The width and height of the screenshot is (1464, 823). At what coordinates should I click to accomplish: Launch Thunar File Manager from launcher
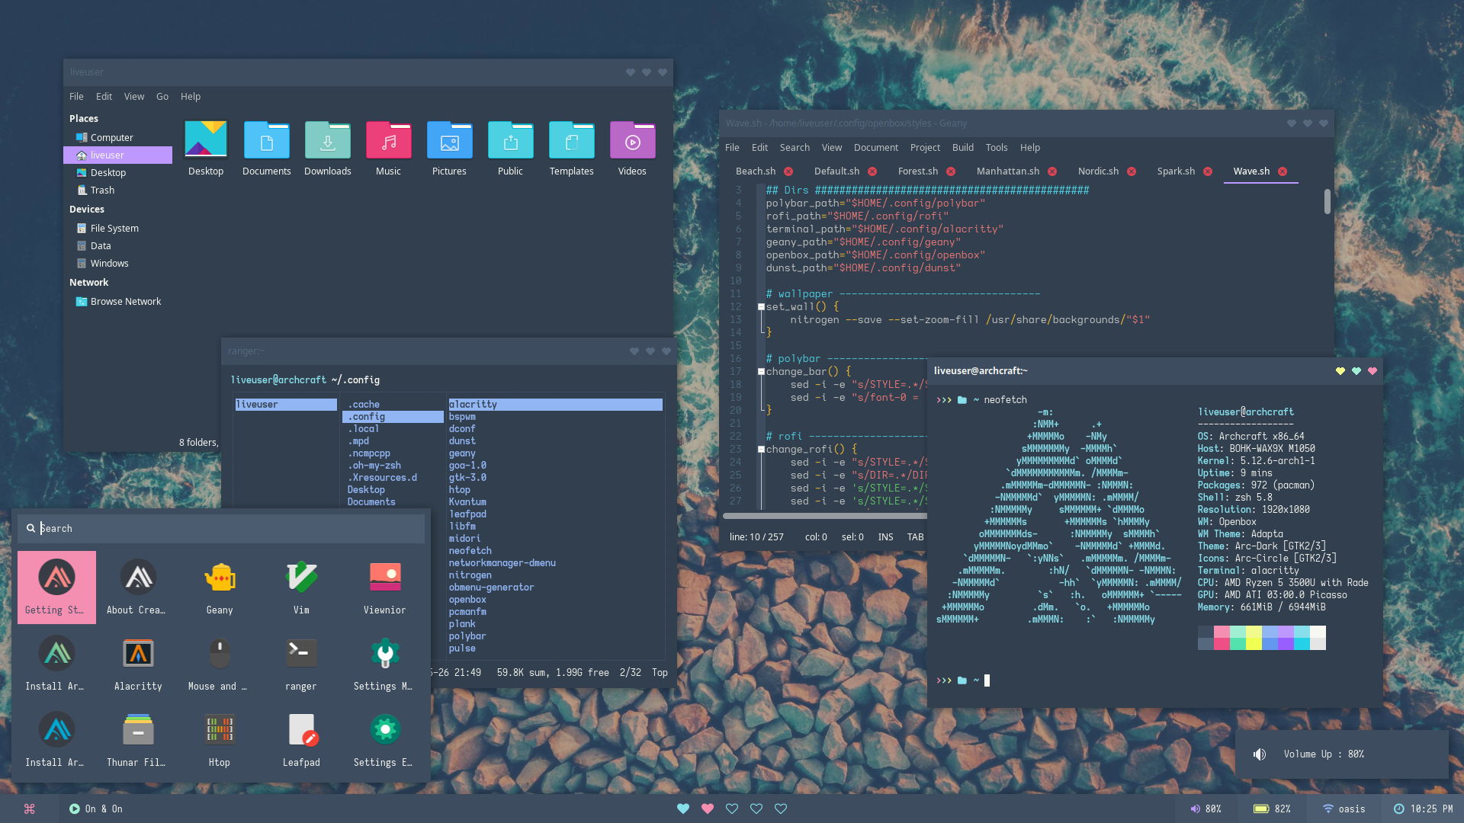coord(138,740)
